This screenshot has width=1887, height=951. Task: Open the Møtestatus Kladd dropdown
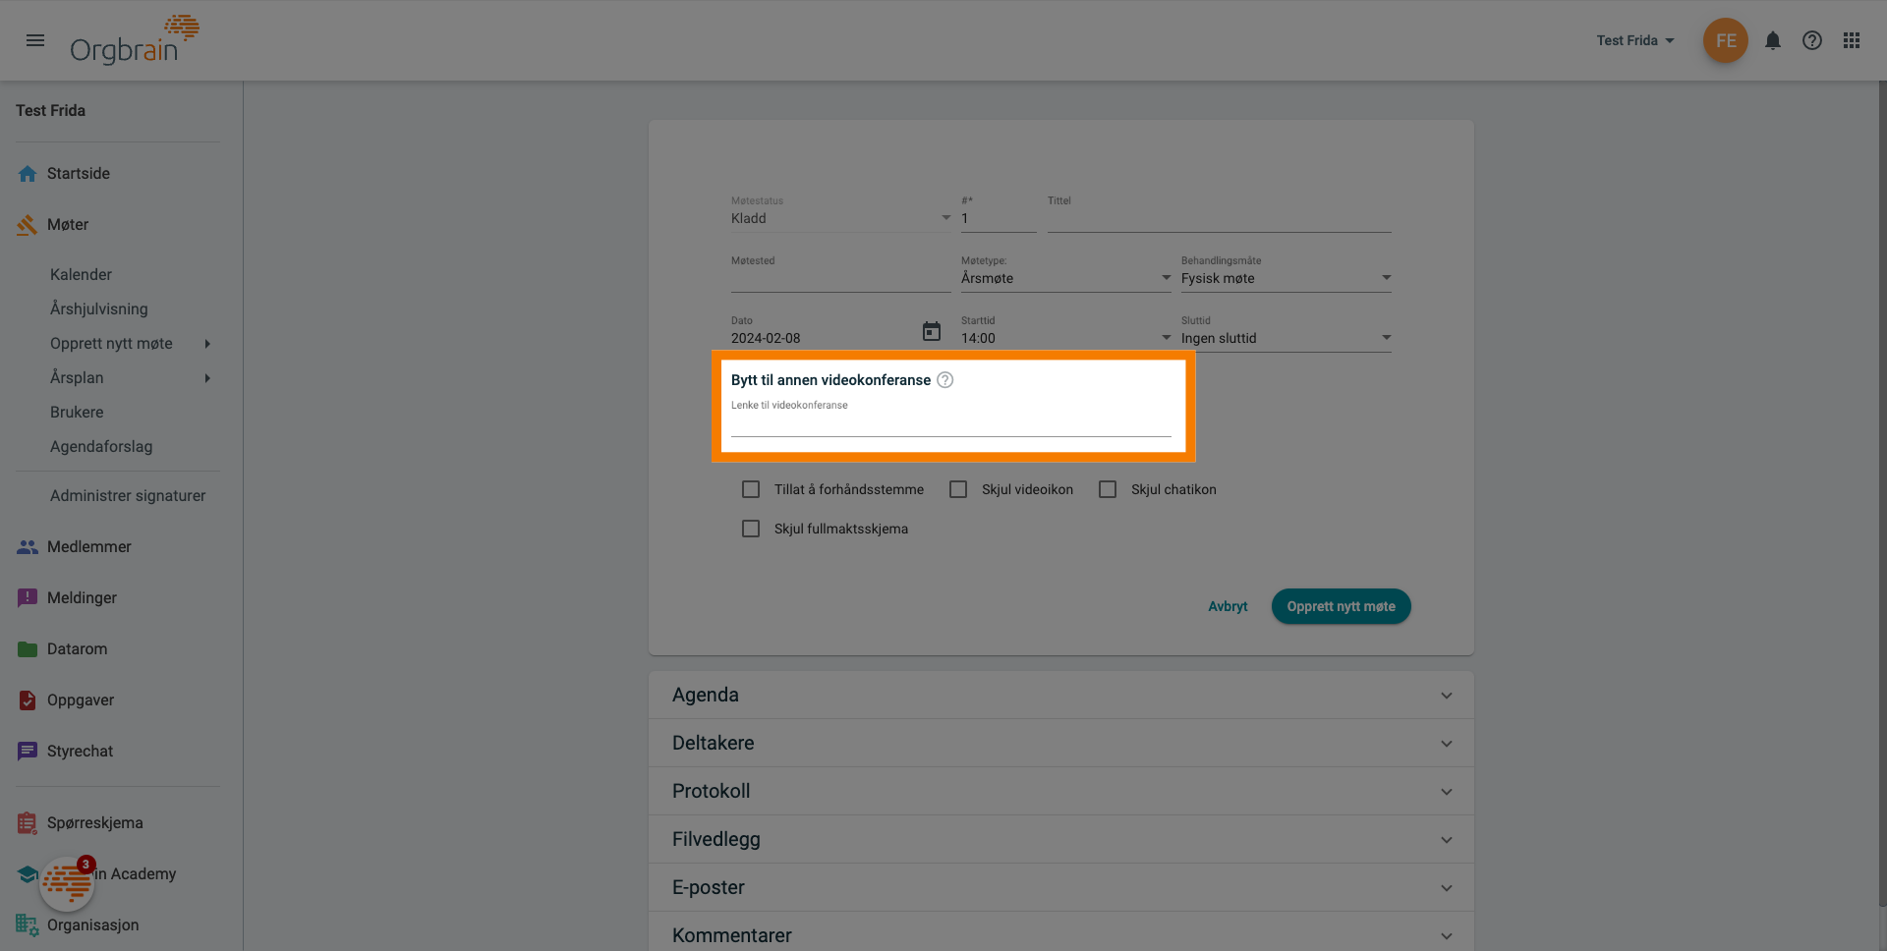coord(840,218)
